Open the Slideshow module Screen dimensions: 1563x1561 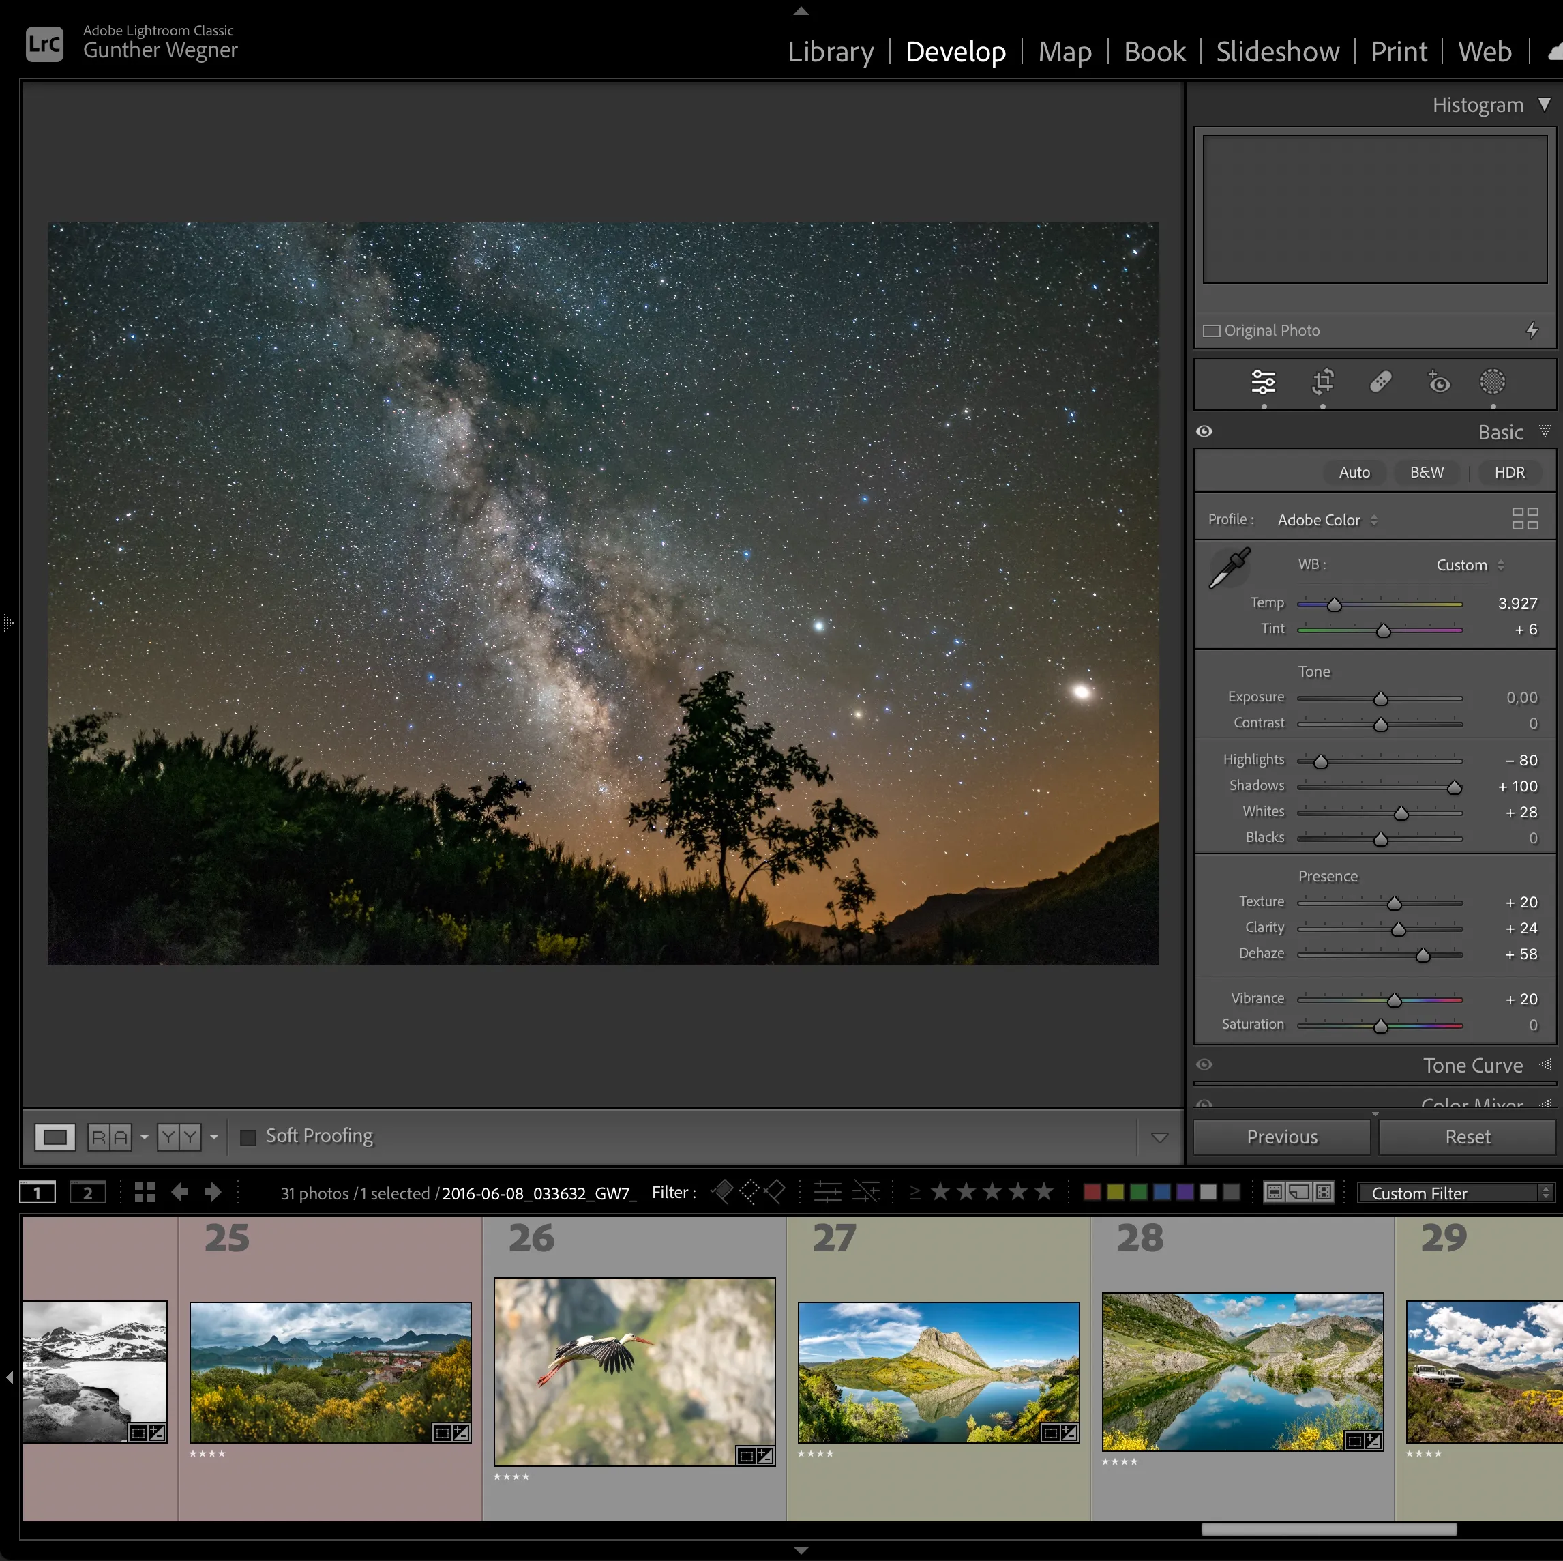point(1277,52)
